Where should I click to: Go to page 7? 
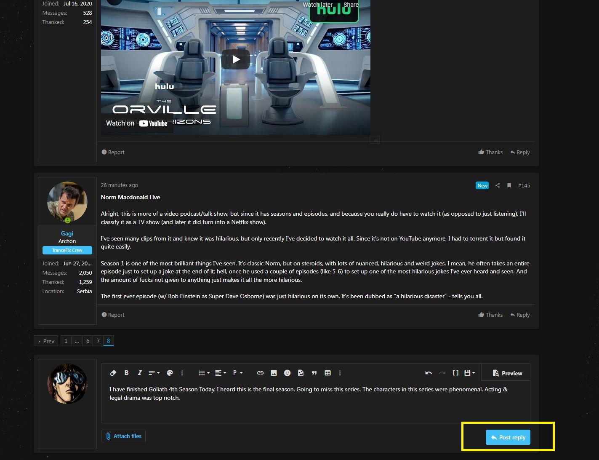[98, 341]
